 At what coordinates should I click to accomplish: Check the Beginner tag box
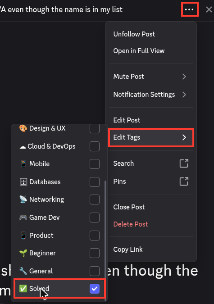pos(95,253)
